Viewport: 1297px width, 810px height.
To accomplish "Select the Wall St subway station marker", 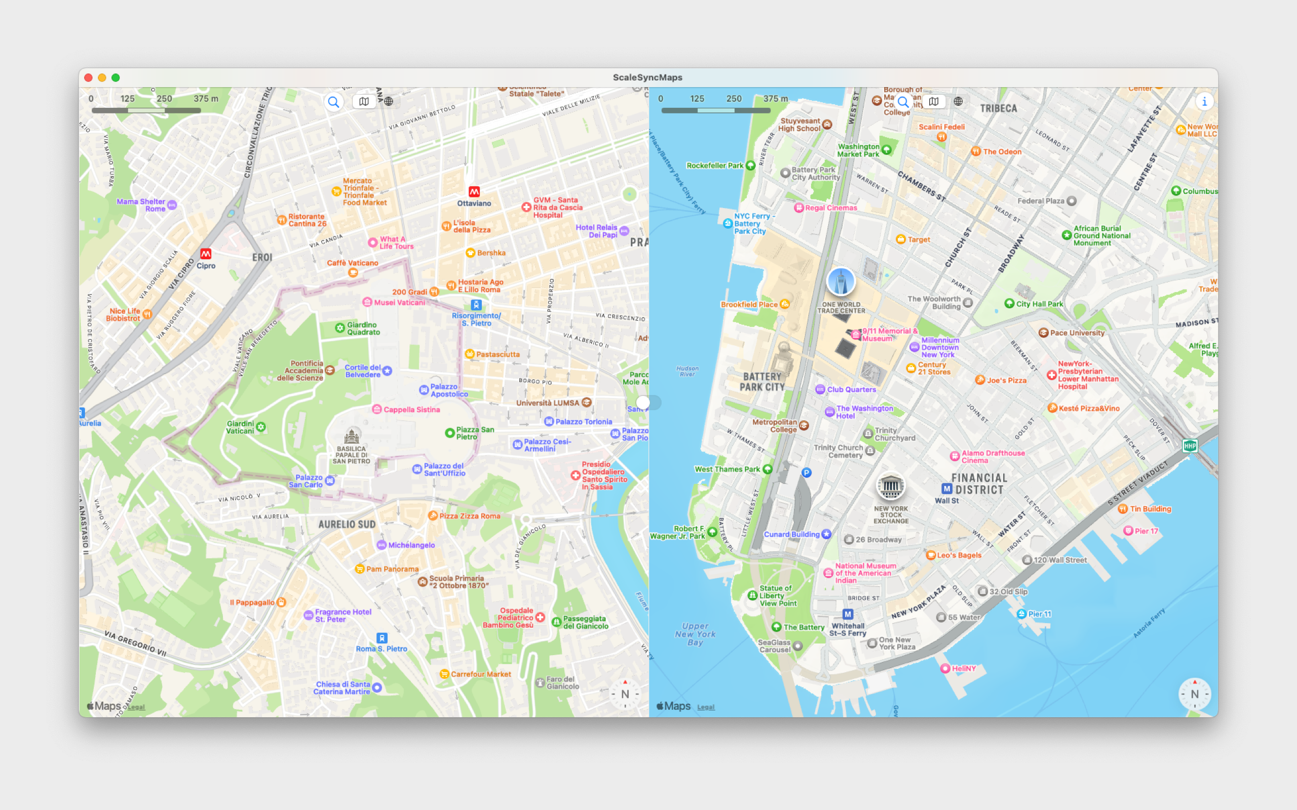I will click(x=946, y=489).
